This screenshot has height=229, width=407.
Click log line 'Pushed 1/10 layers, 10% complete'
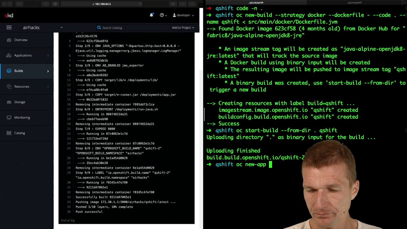click(104, 207)
